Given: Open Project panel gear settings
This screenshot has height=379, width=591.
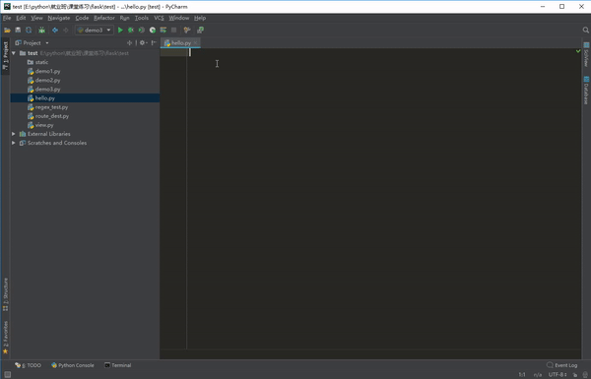Looking at the screenshot, I should pos(143,43).
